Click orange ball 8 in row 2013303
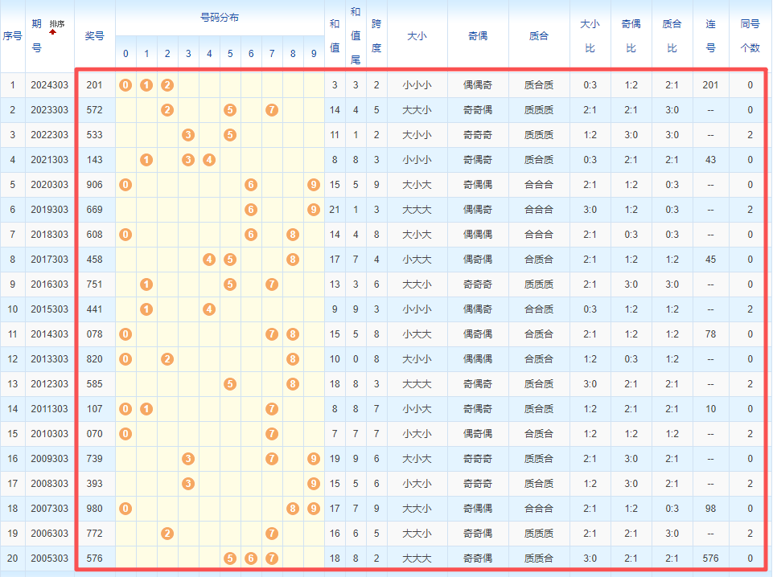The width and height of the screenshot is (773, 577). (293, 359)
